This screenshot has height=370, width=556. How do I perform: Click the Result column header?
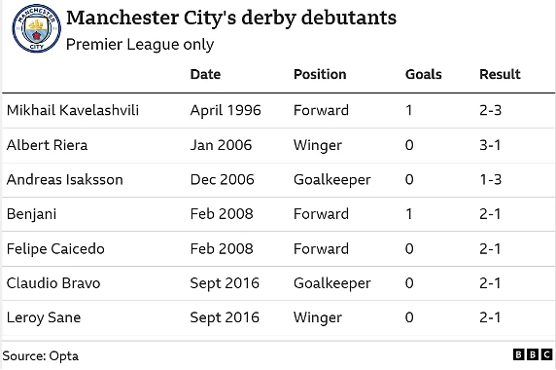[x=500, y=74]
